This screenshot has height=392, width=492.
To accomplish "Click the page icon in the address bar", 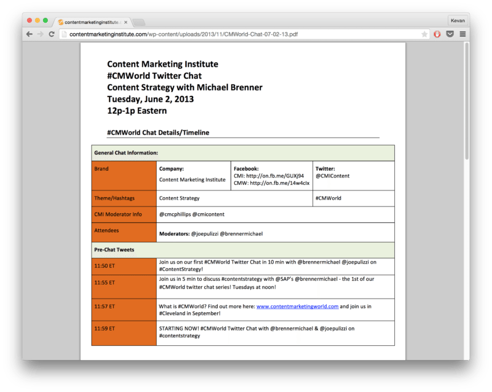I will pyautogui.click(x=64, y=34).
